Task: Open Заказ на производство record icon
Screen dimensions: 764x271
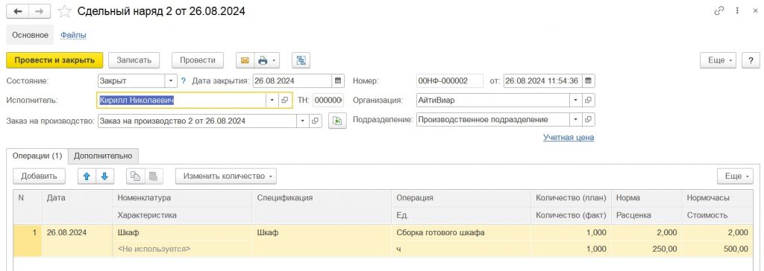Action: click(316, 121)
